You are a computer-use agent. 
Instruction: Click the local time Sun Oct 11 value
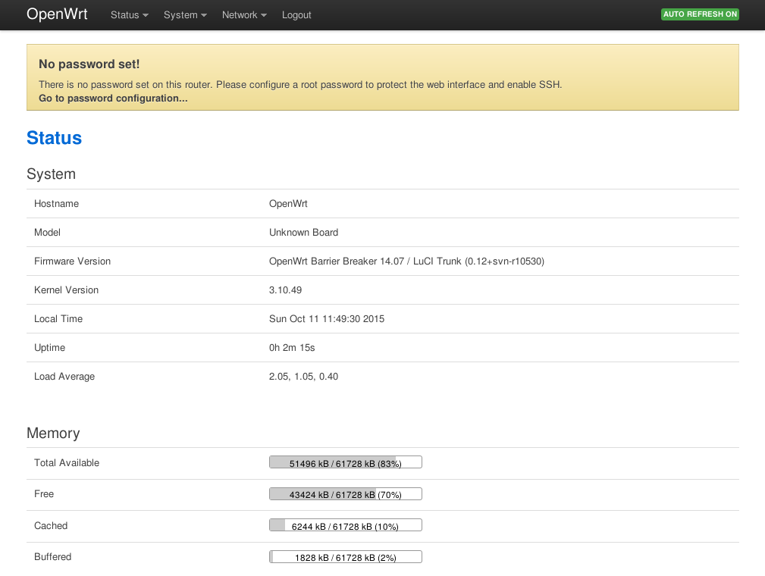tap(326, 319)
